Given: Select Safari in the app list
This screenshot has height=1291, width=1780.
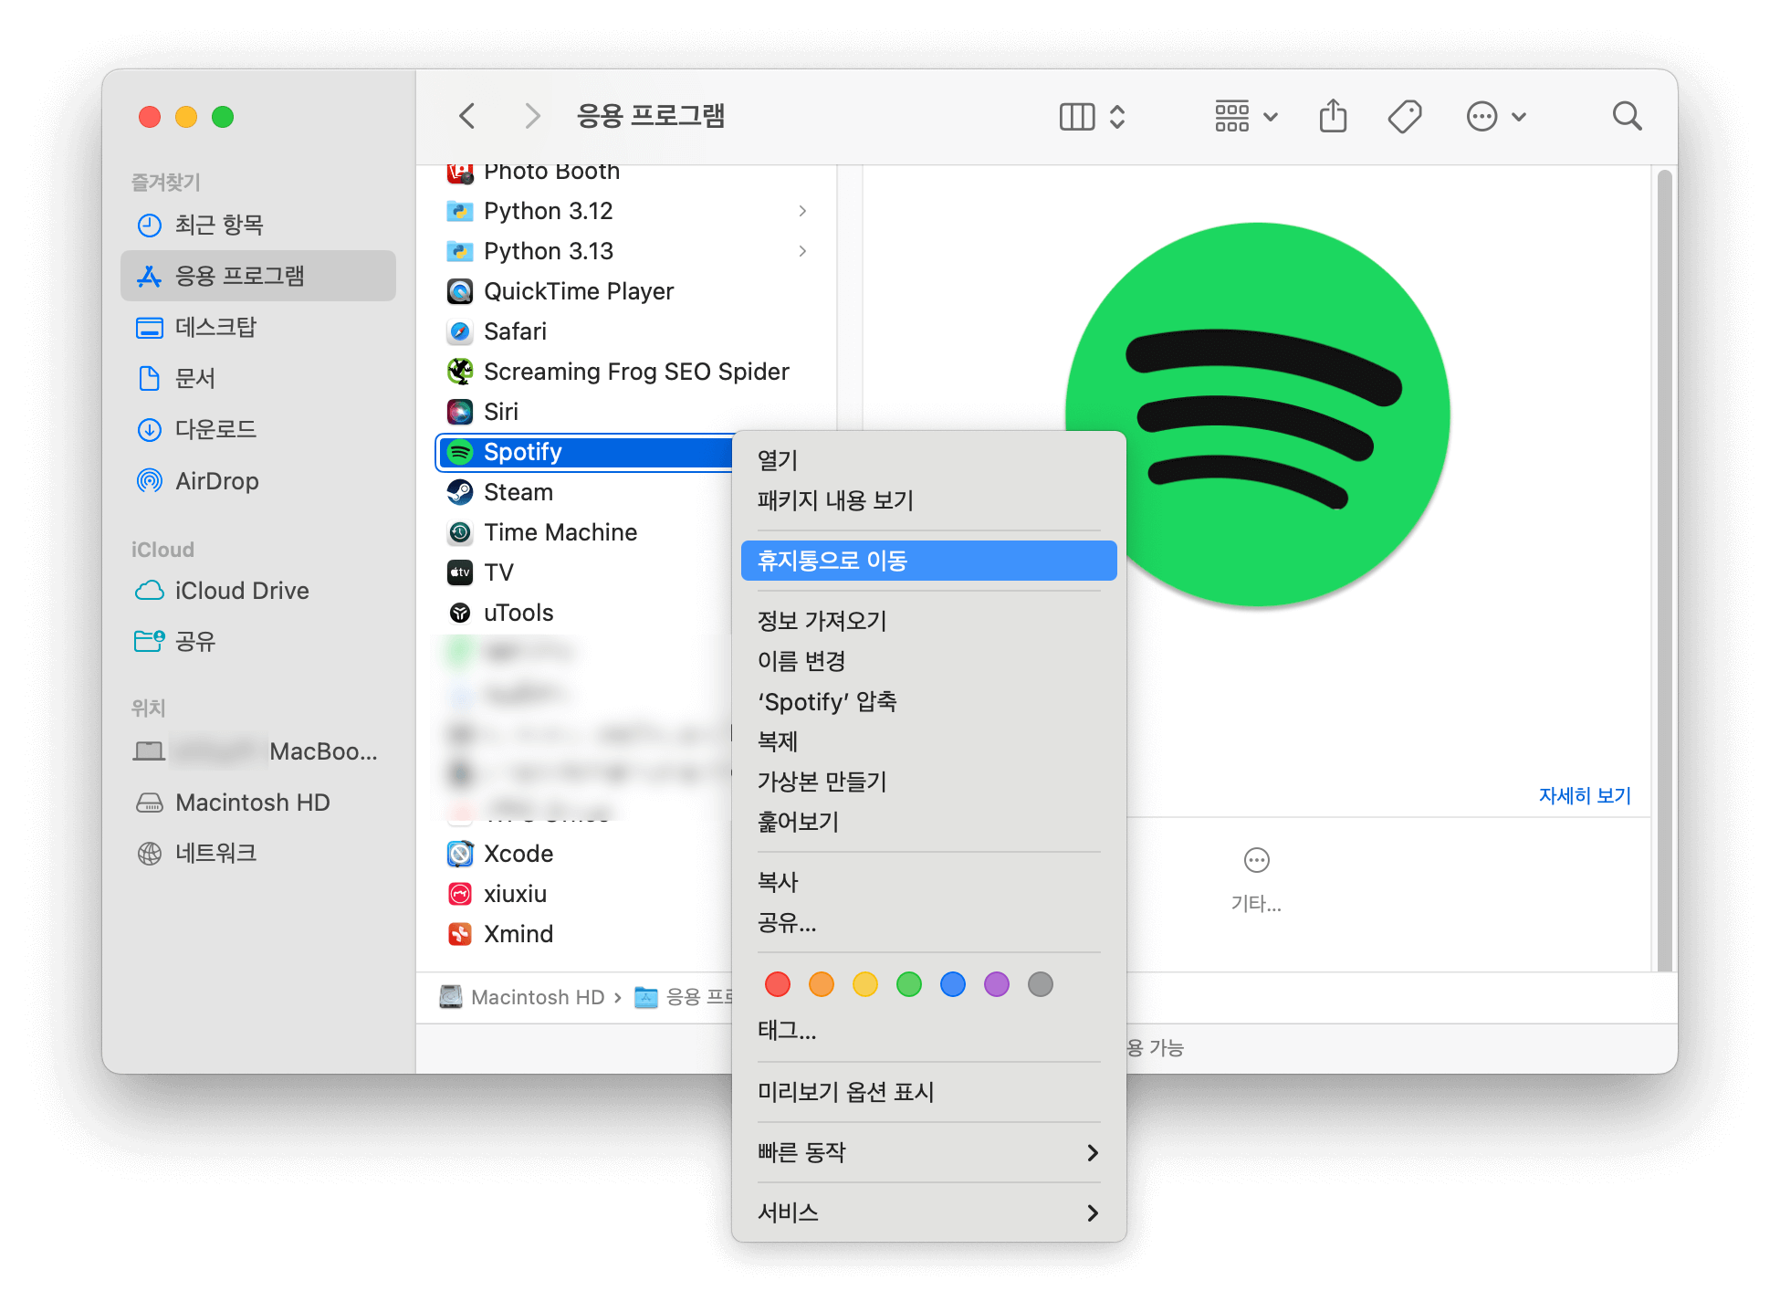Looking at the screenshot, I should click(x=627, y=331).
